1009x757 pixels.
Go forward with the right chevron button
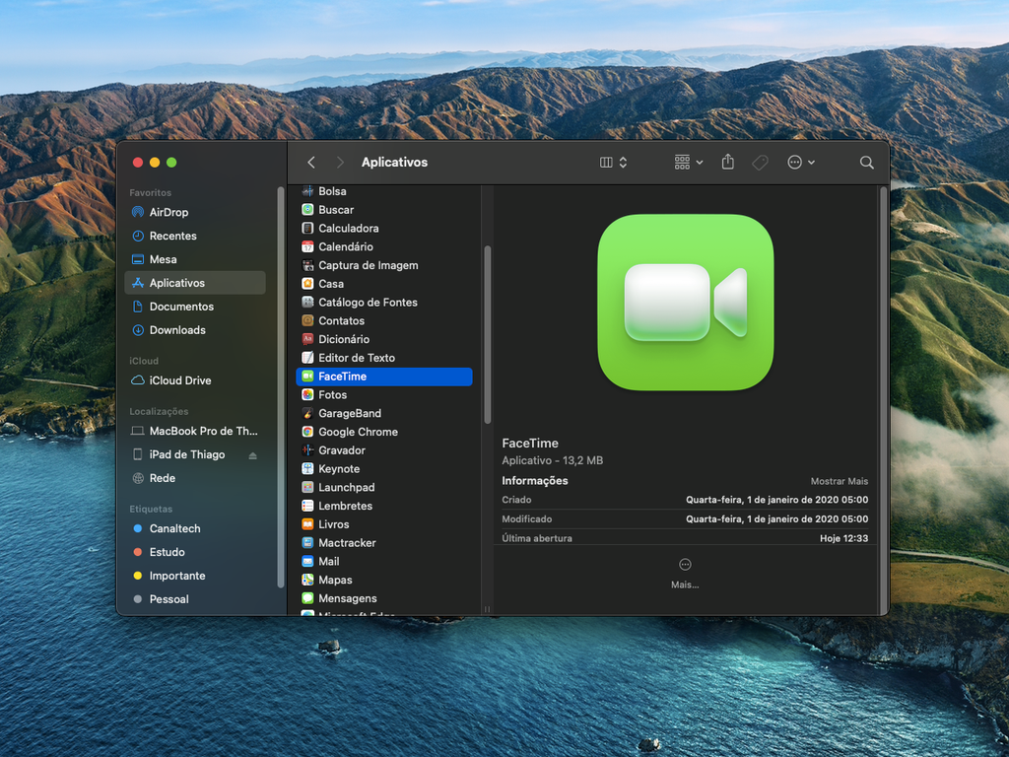pos(340,163)
